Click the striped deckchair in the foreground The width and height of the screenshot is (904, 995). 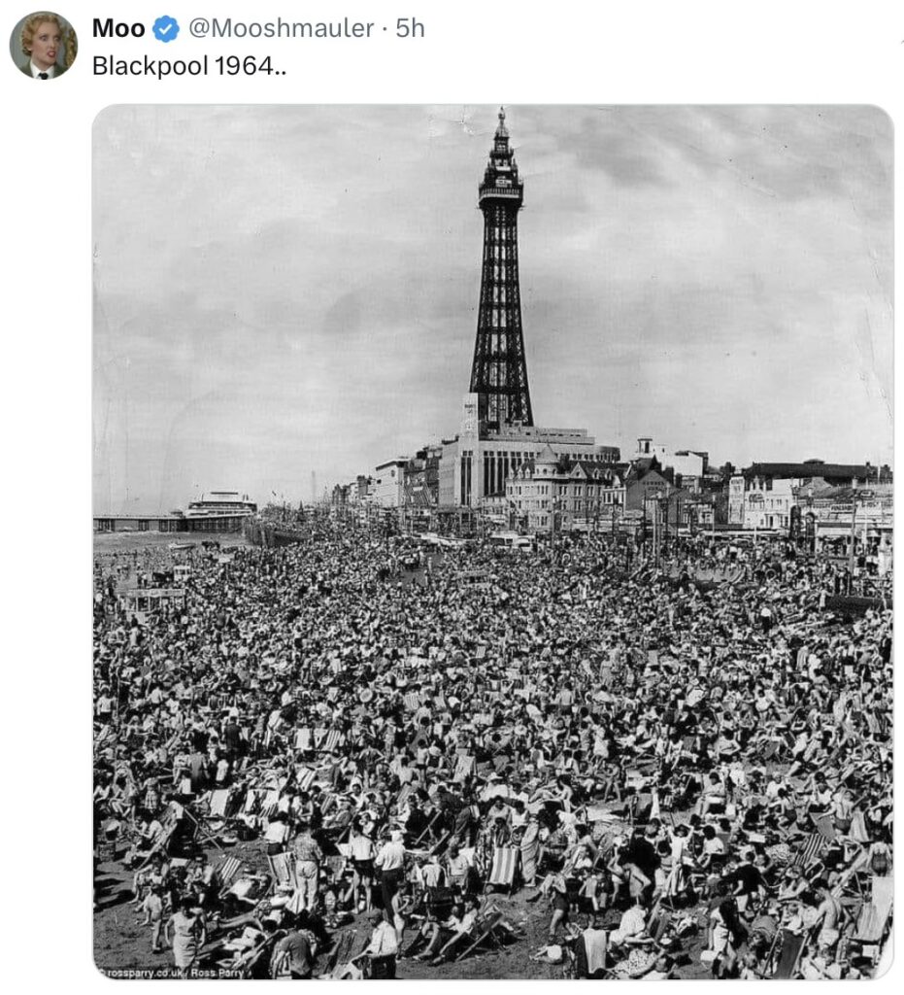(x=503, y=866)
